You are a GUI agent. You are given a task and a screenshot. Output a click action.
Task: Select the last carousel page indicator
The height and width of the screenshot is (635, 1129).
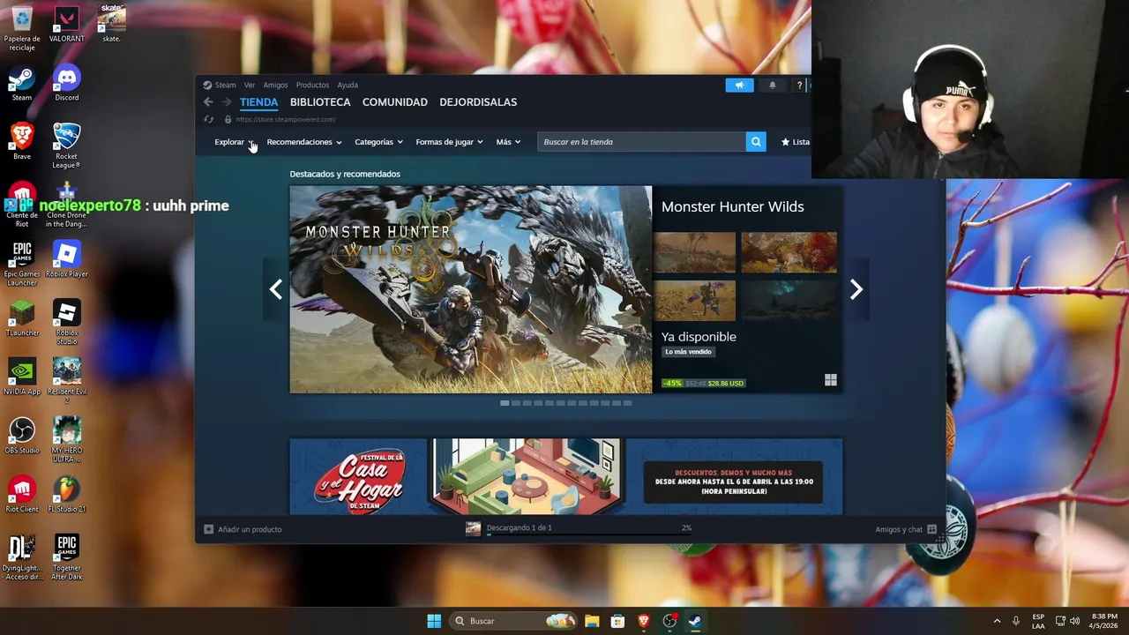point(628,403)
